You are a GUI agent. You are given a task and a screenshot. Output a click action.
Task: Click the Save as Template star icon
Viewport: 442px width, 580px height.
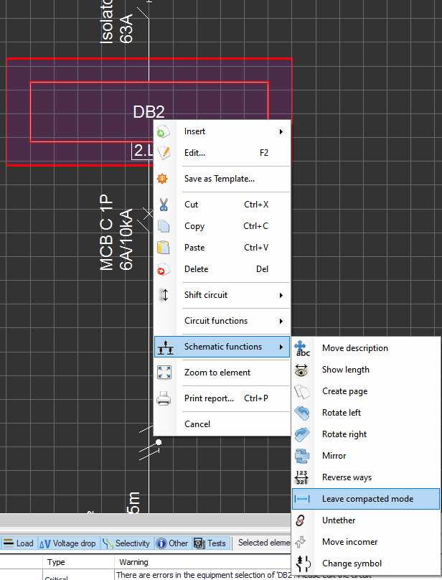pos(162,179)
